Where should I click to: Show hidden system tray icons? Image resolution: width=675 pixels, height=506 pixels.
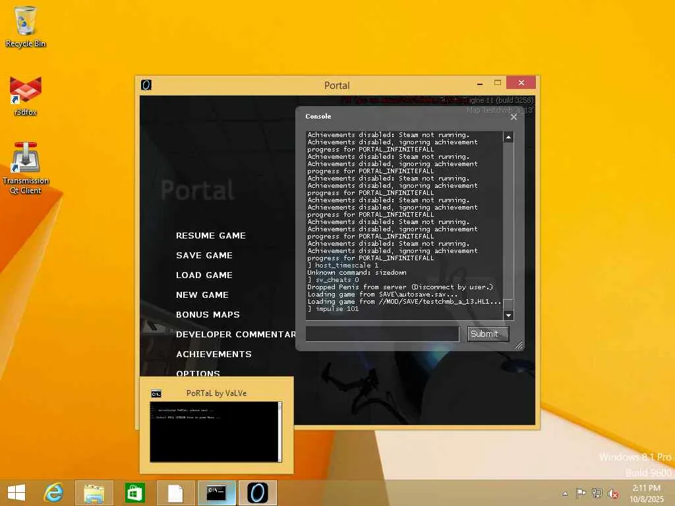click(x=565, y=493)
